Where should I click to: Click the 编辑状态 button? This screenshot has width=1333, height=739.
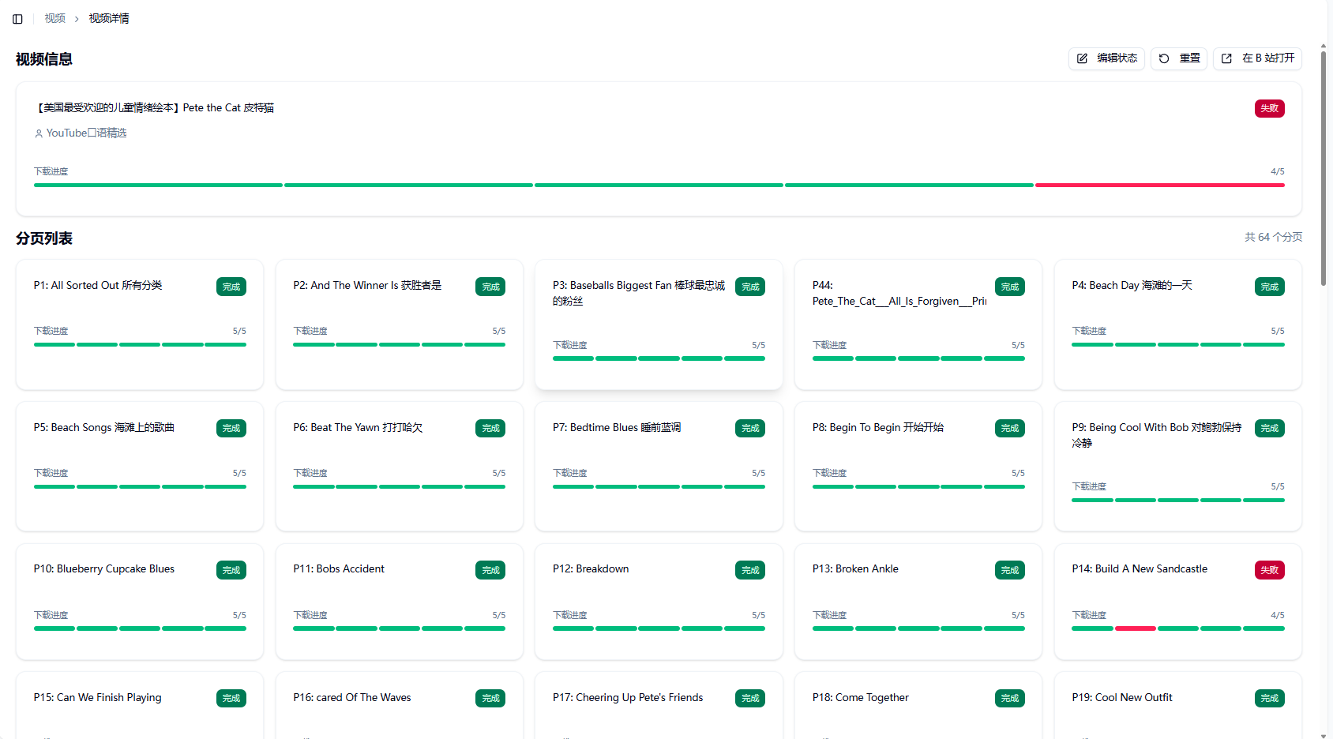pyautogui.click(x=1106, y=58)
